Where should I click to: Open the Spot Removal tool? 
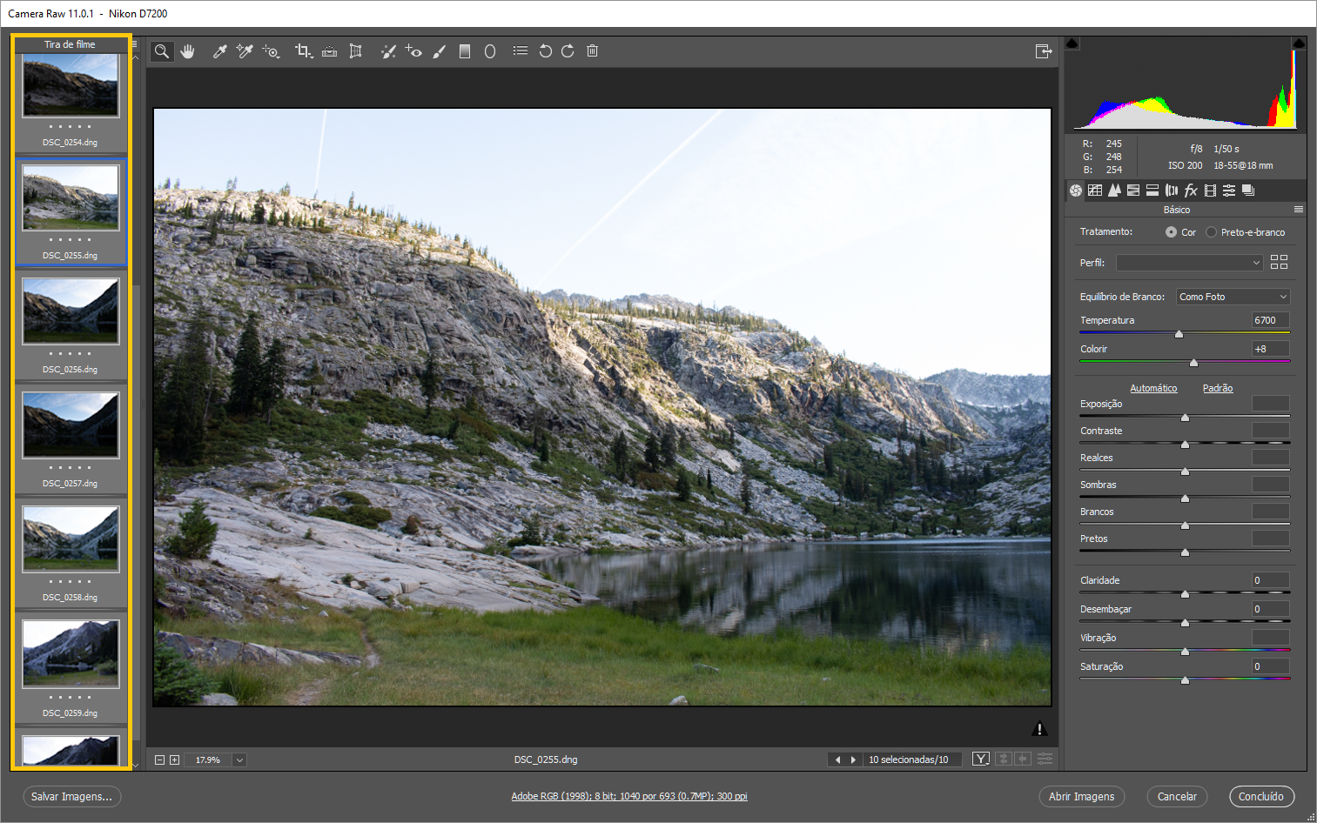point(388,50)
